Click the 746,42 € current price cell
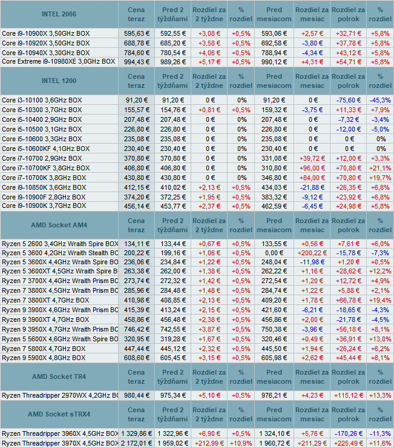Image resolution: width=394 pixels, height=448 pixels. [137, 330]
